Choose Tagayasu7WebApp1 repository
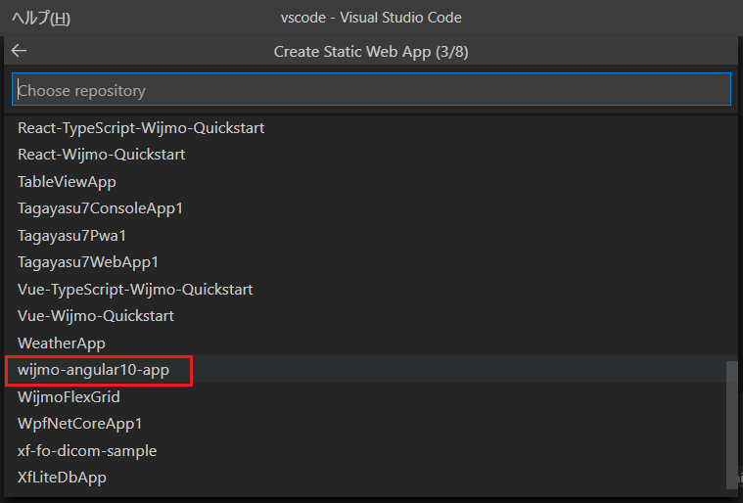 pyautogui.click(x=371, y=262)
